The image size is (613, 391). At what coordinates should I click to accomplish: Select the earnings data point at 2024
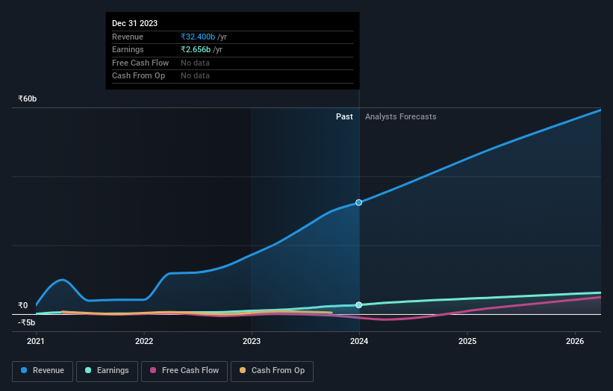point(359,305)
